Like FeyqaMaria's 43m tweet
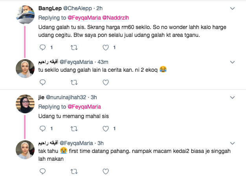 [x=105, y=82]
